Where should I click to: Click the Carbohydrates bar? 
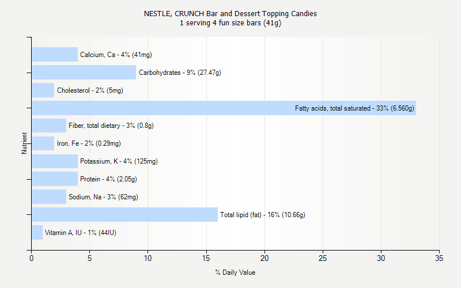[x=84, y=73]
